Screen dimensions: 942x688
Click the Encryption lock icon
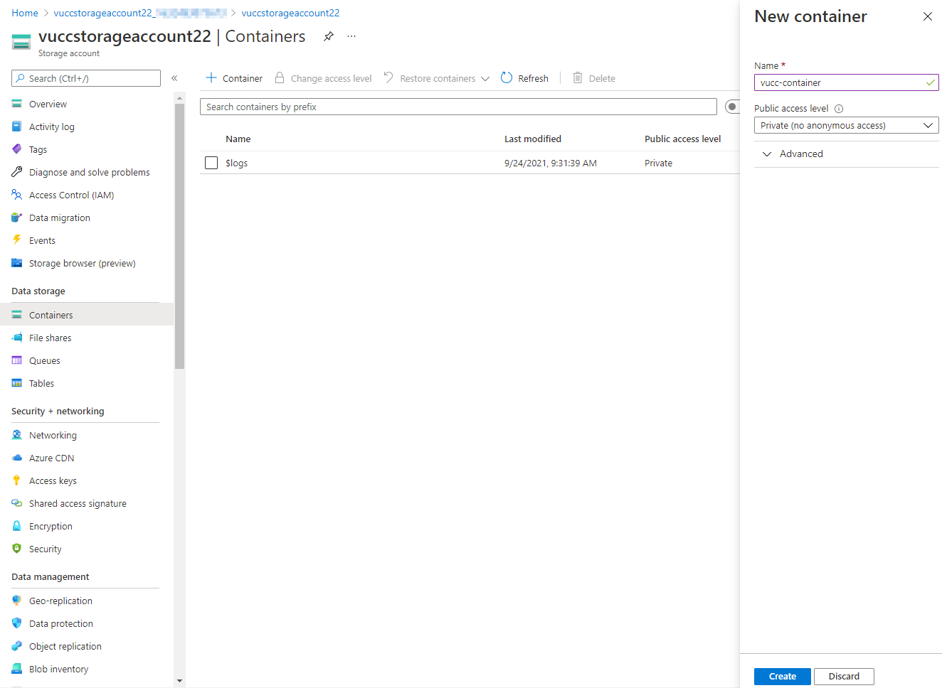click(16, 526)
